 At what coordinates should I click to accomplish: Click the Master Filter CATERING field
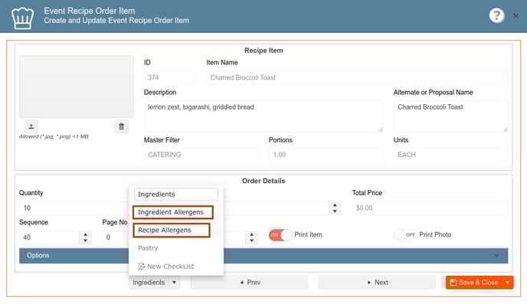pos(201,155)
